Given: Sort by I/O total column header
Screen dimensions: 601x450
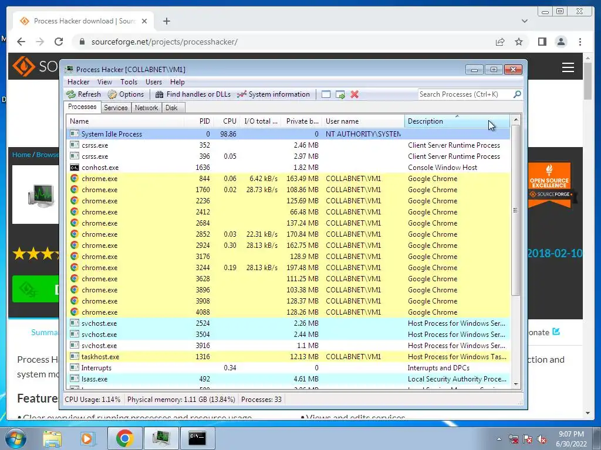Looking at the screenshot, I should pos(260,121).
